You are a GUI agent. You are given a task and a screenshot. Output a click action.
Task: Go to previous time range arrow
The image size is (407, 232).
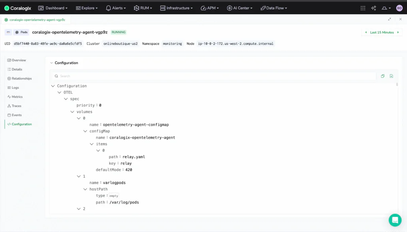pos(366,33)
